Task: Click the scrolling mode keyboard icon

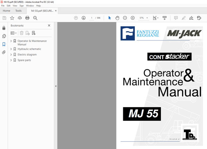Action: click(165, 18)
